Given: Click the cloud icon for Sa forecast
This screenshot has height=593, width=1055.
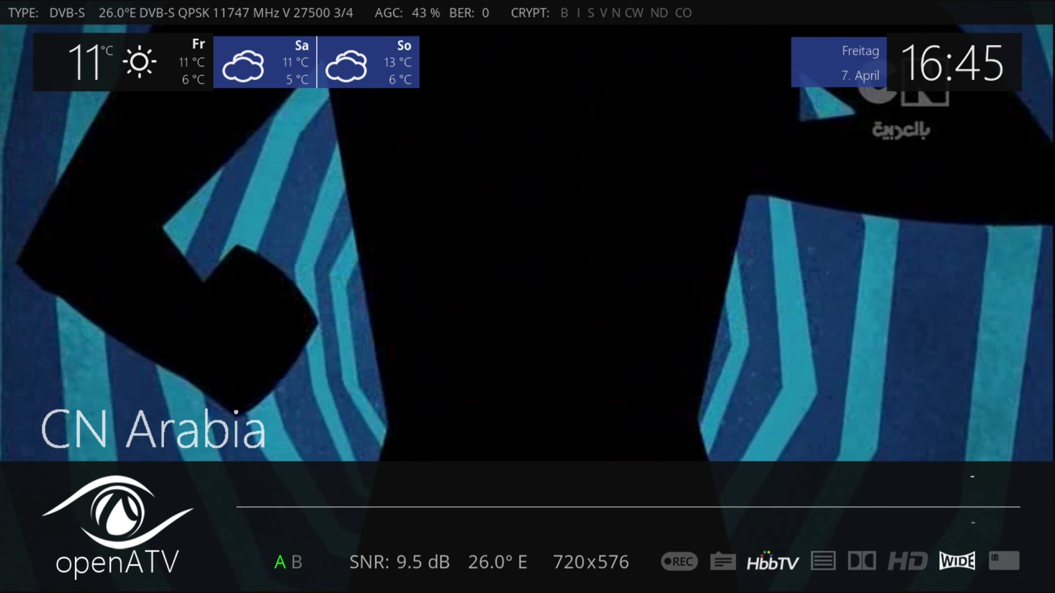Looking at the screenshot, I should [x=243, y=66].
